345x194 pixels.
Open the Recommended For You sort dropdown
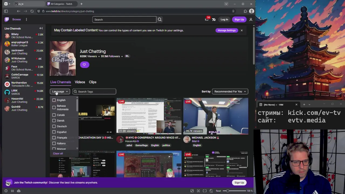pyautogui.click(x=230, y=92)
